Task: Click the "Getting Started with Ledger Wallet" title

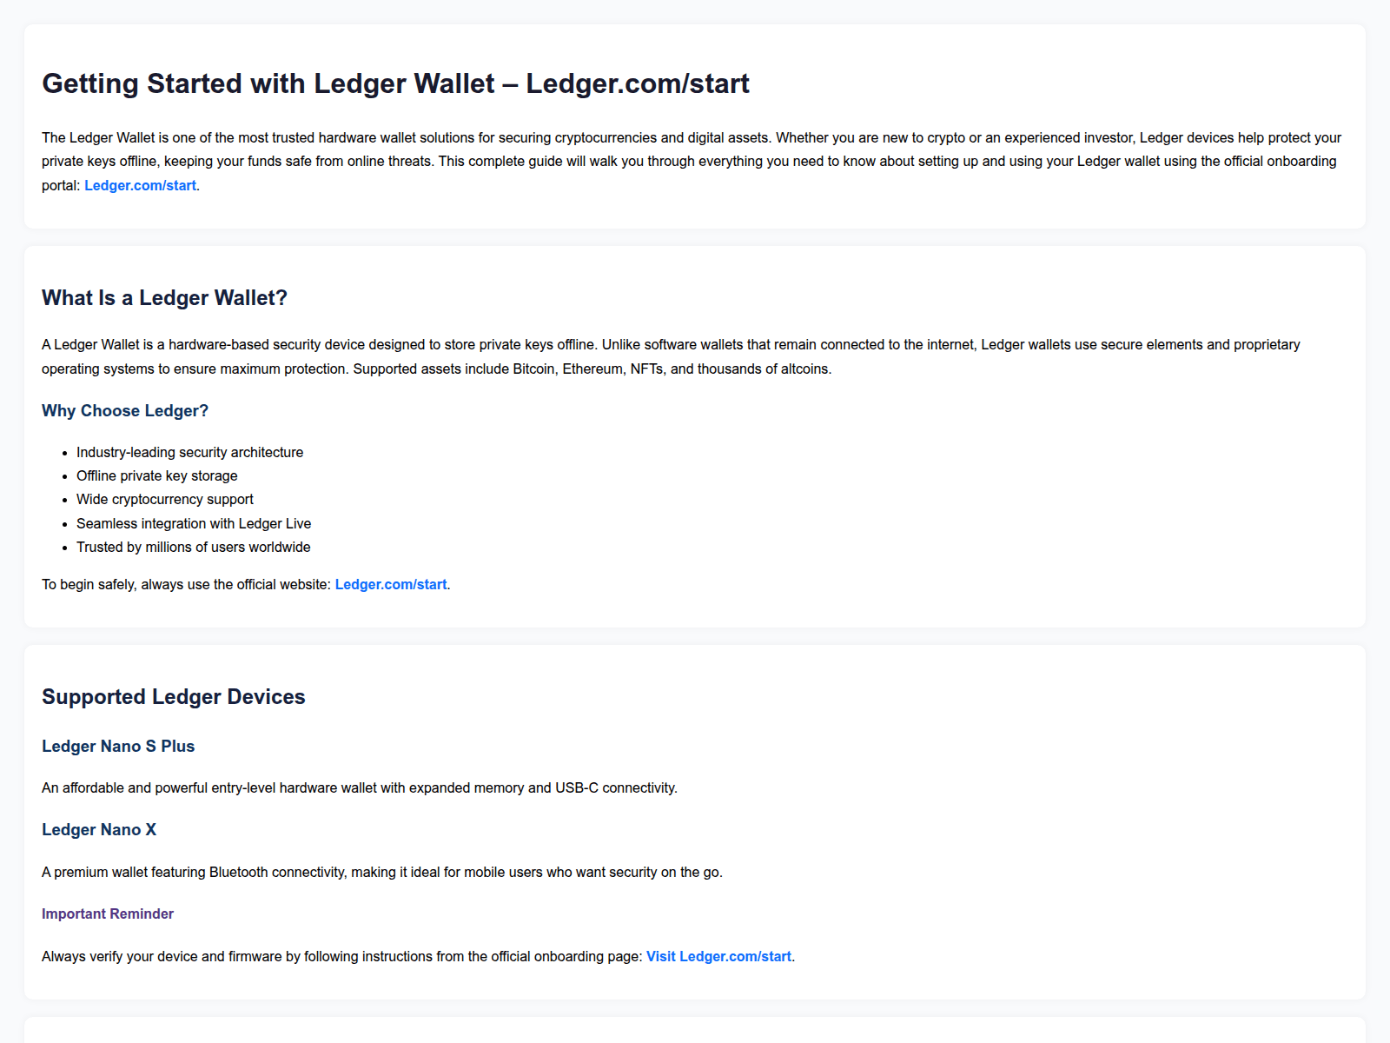Action: pos(395,83)
